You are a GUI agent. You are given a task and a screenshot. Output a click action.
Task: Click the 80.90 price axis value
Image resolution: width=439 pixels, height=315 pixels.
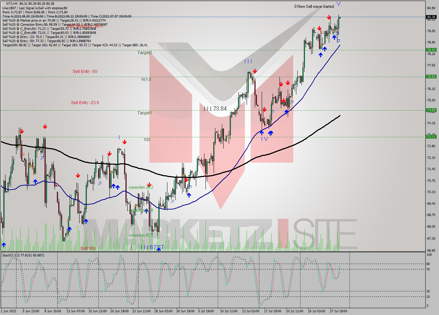point(431,8)
